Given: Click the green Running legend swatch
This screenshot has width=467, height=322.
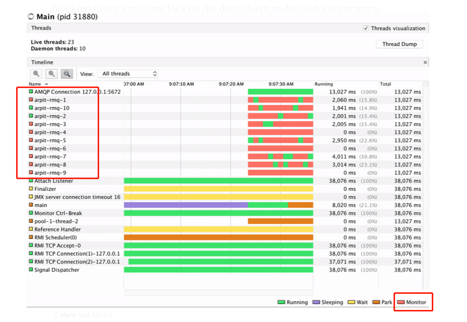Looking at the screenshot, I should tap(281, 302).
